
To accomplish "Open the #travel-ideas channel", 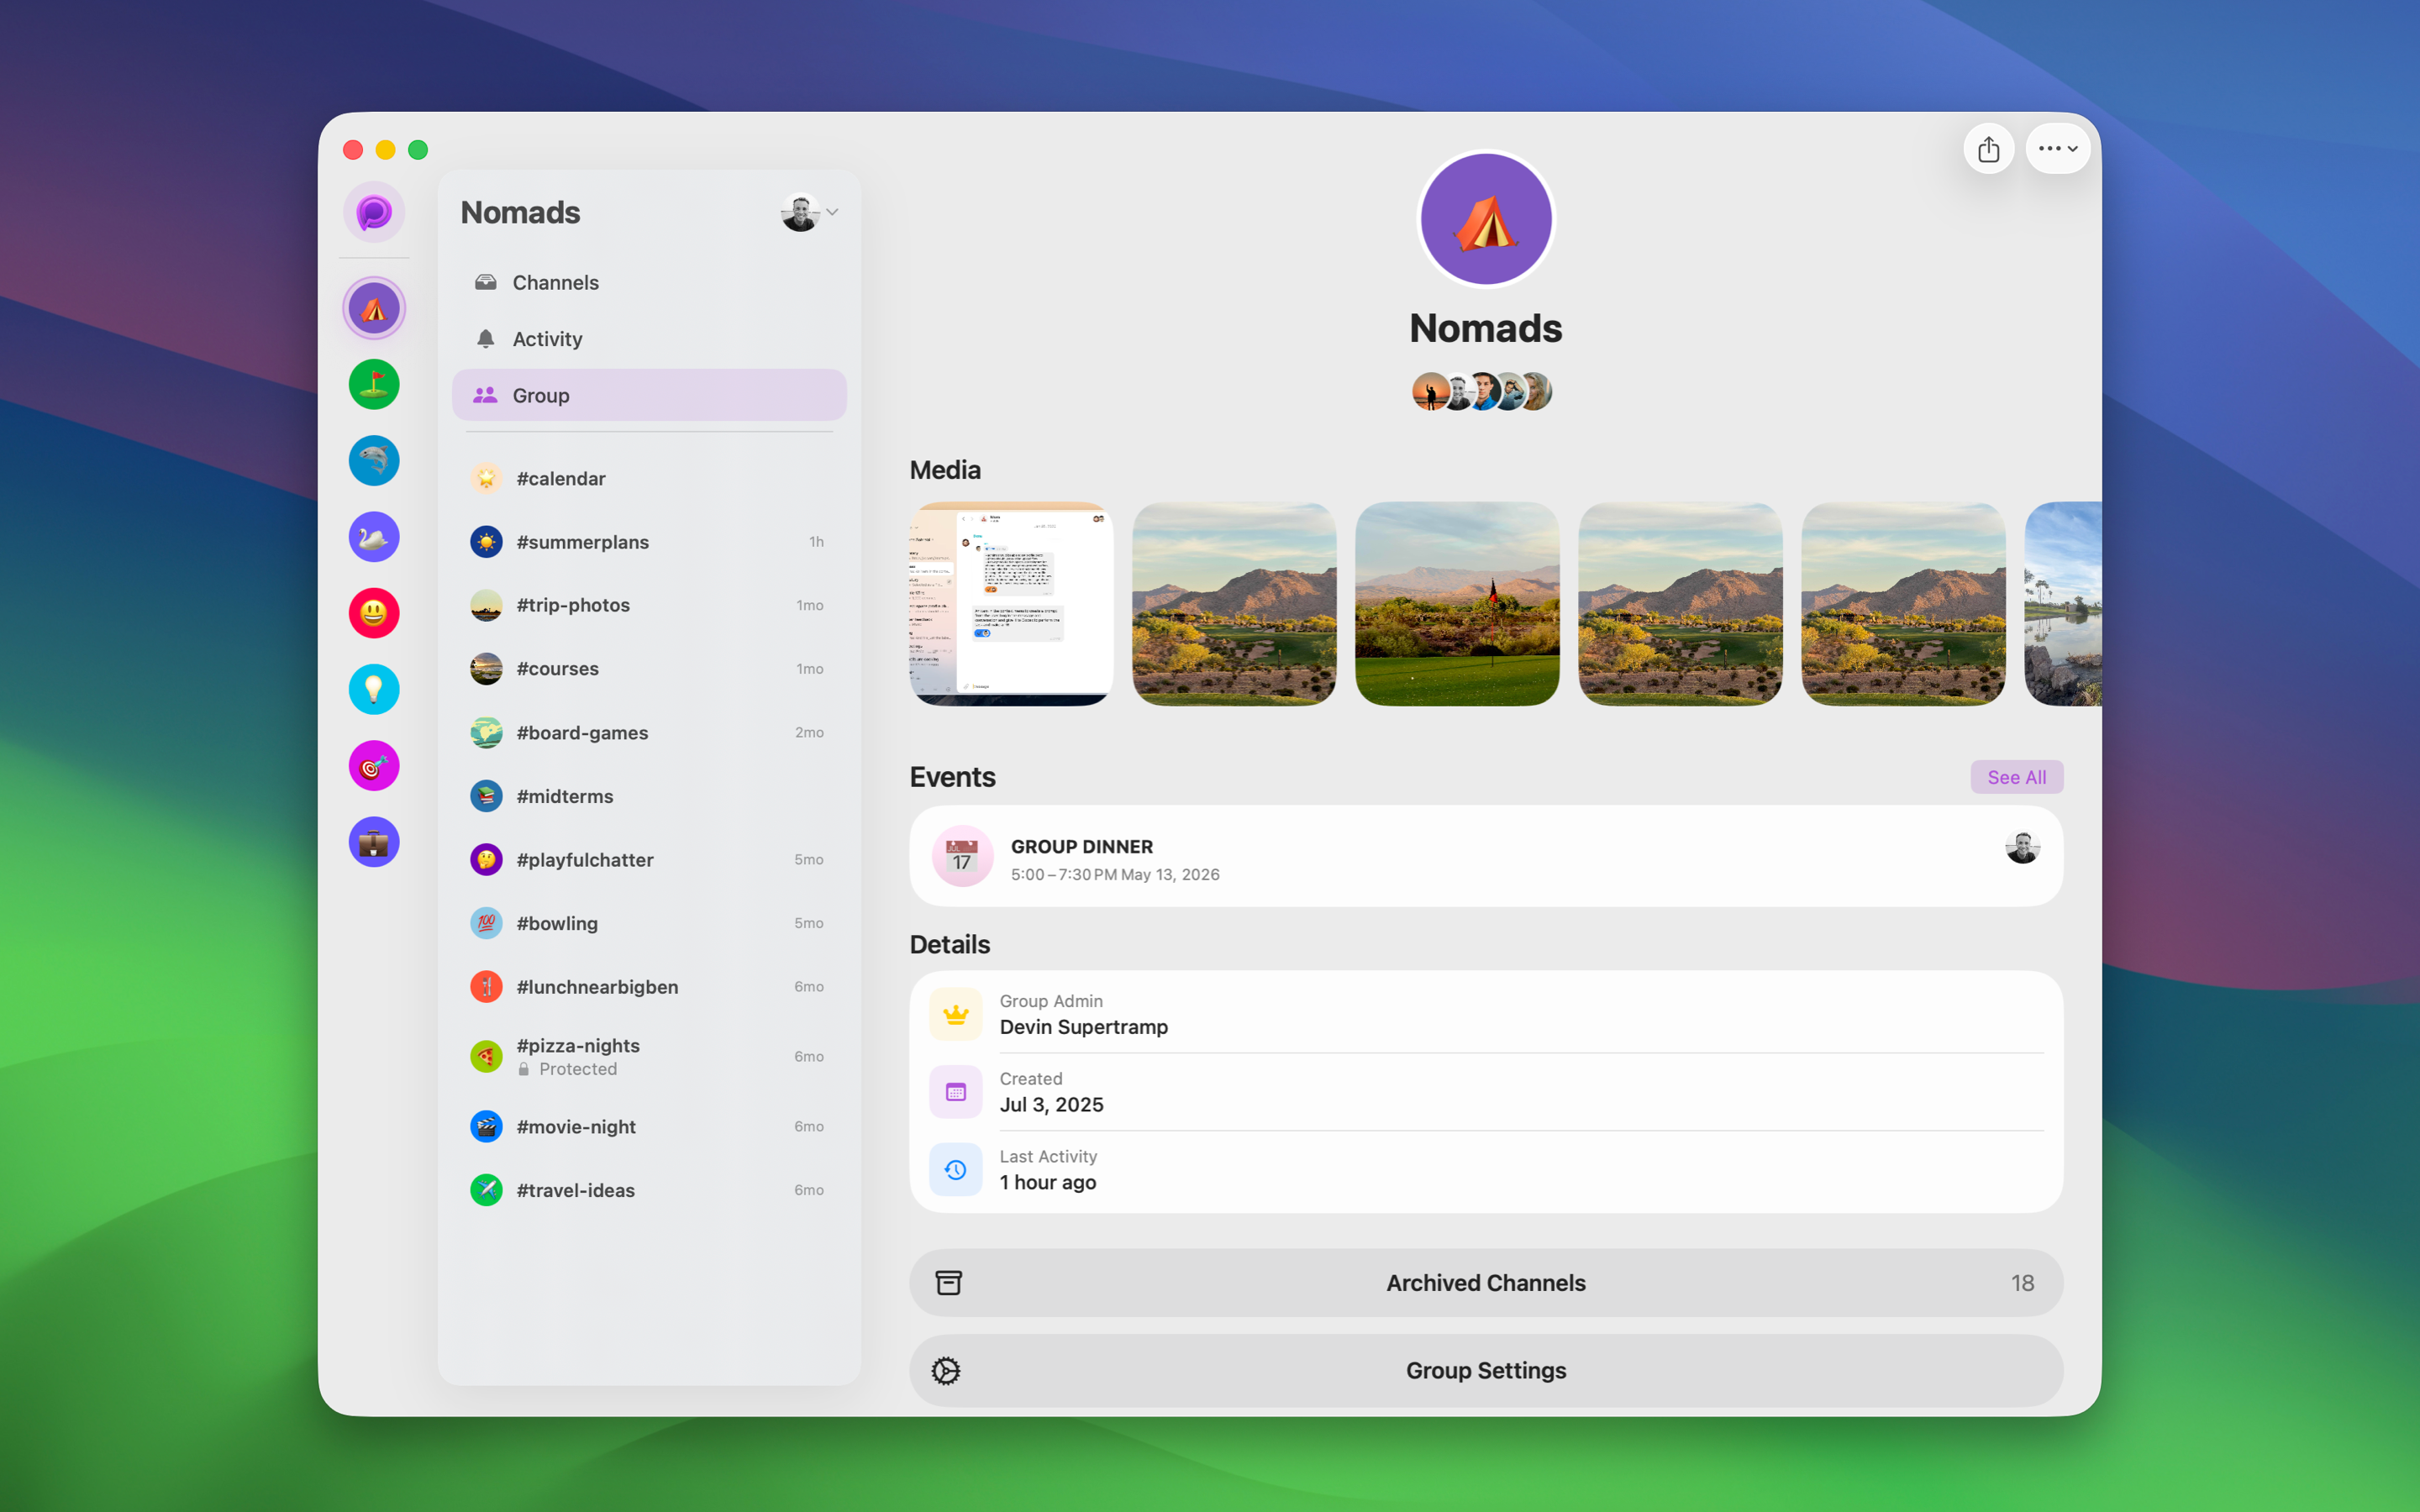I will [x=649, y=1190].
